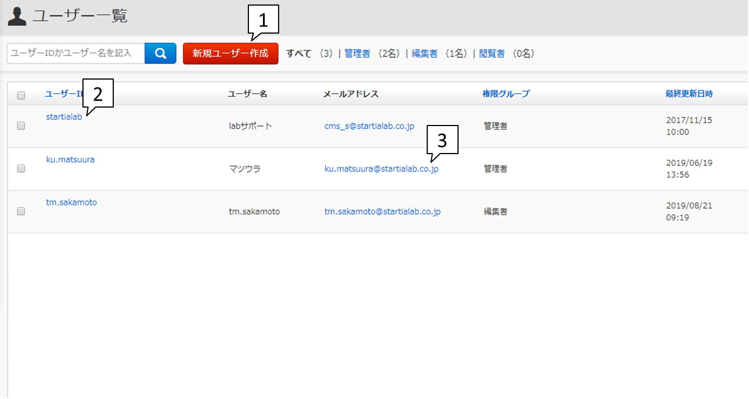Viewport: 749px width, 399px height.
Task: Show all users with すべて filter
Action: 299,54
